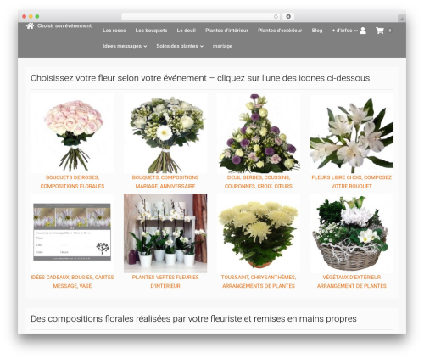424x359 pixels.
Task: Open 'Plantes d'extérieur' menu item
Action: tap(280, 31)
